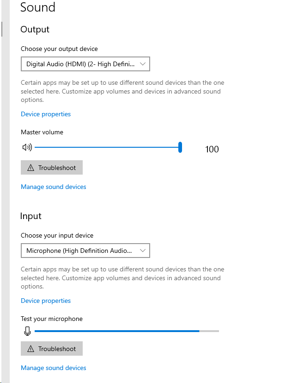Open Device properties under Input
This screenshot has height=383, width=304.
point(46,301)
